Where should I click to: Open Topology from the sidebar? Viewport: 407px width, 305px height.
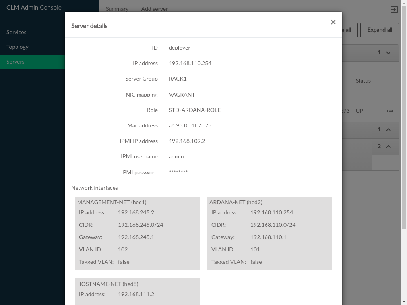pos(17,47)
